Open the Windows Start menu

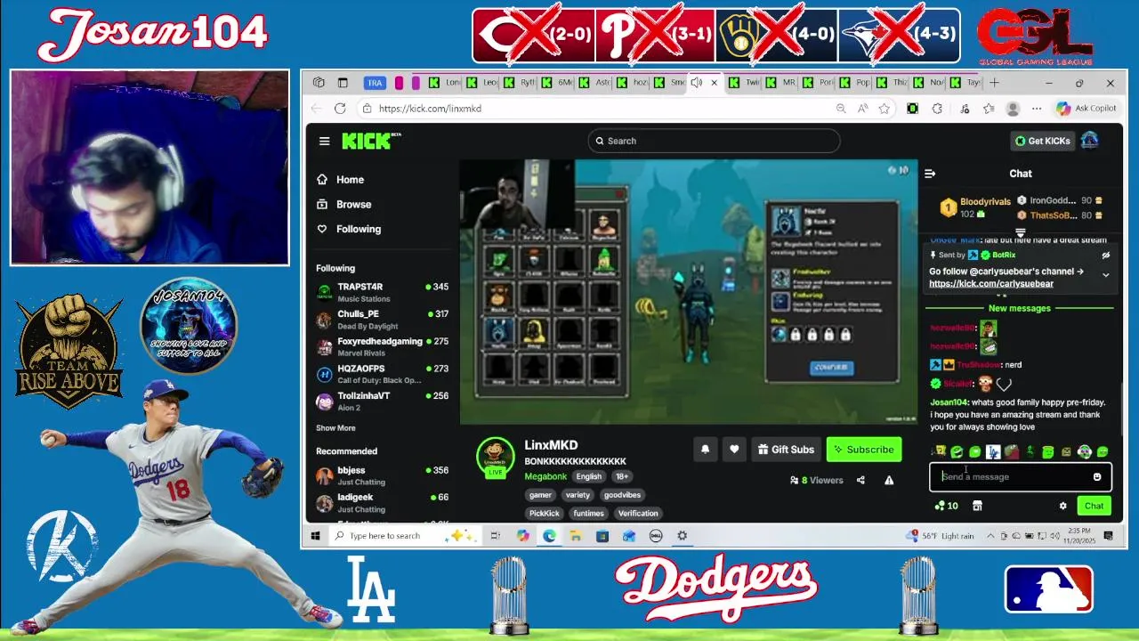pyautogui.click(x=315, y=536)
